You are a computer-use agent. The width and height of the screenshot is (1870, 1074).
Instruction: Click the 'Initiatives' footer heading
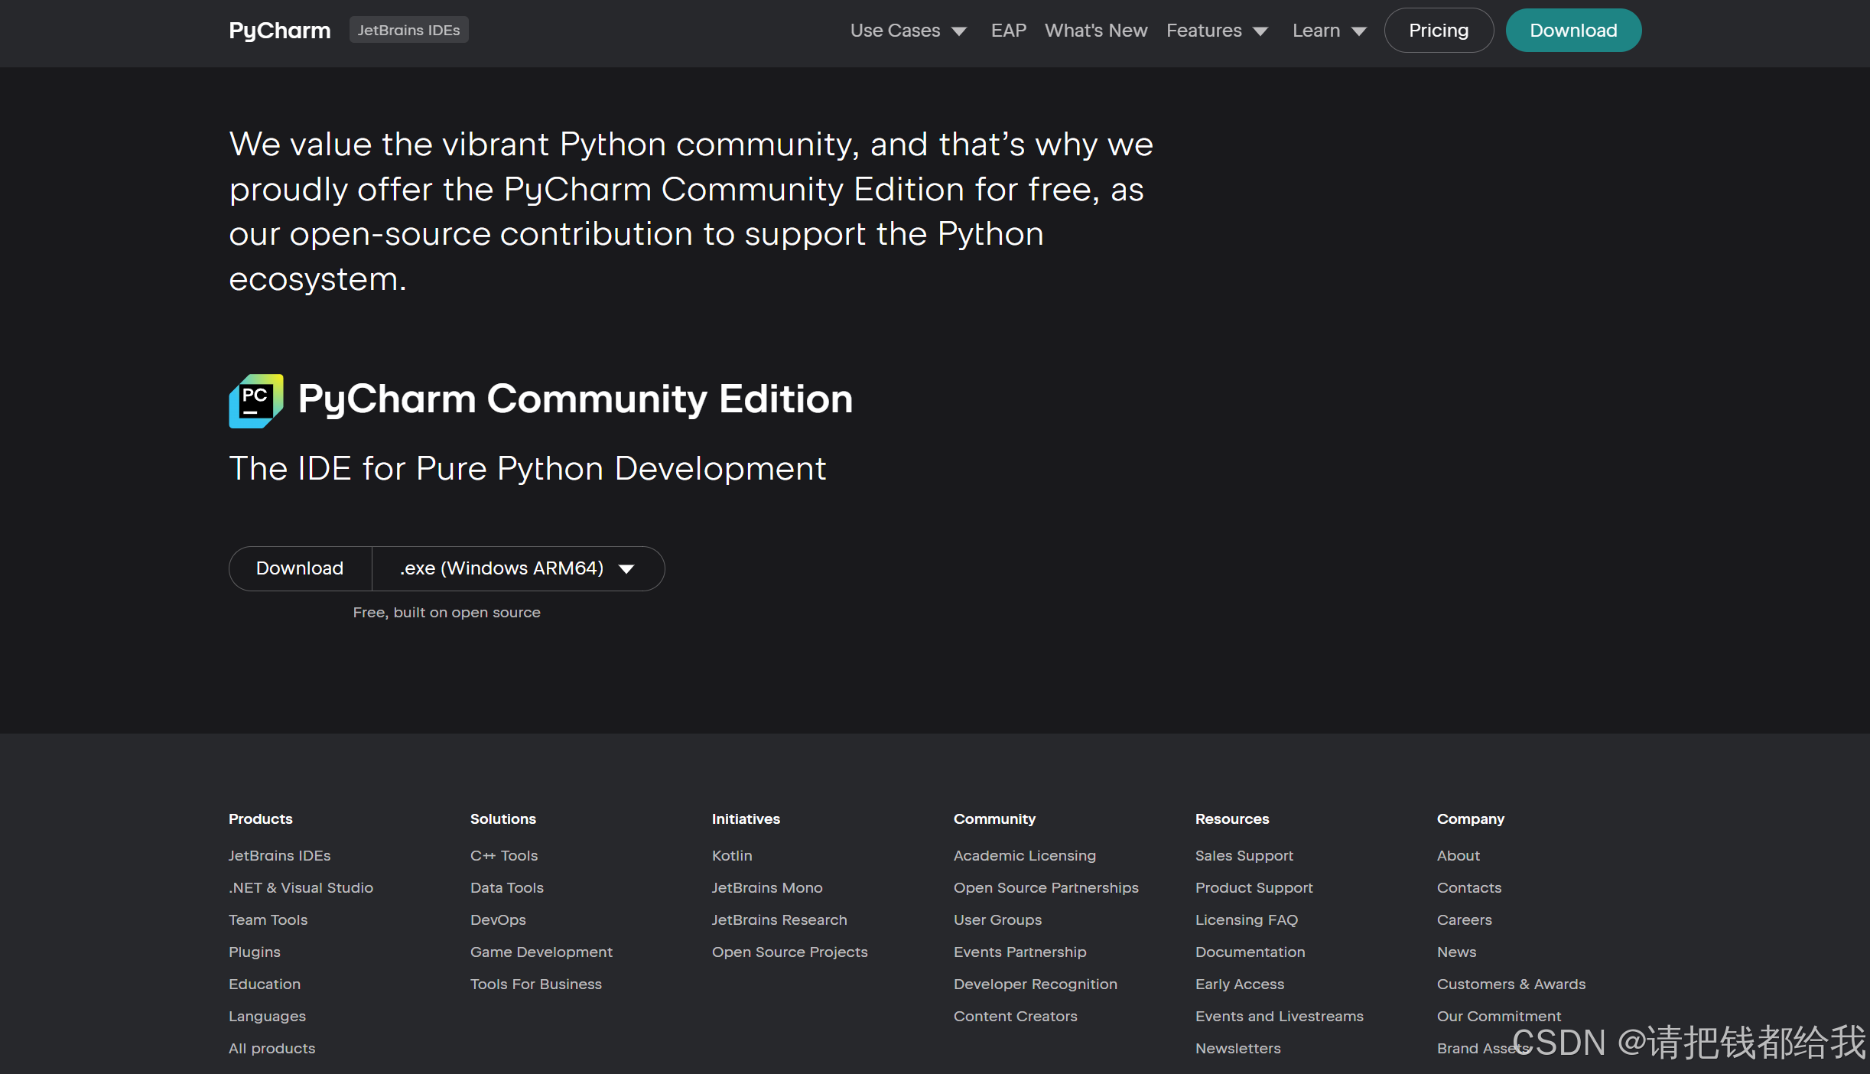tap(746, 819)
